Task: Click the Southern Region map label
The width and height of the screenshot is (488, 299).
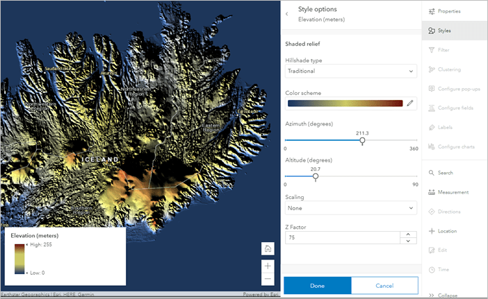Action: 81,210
